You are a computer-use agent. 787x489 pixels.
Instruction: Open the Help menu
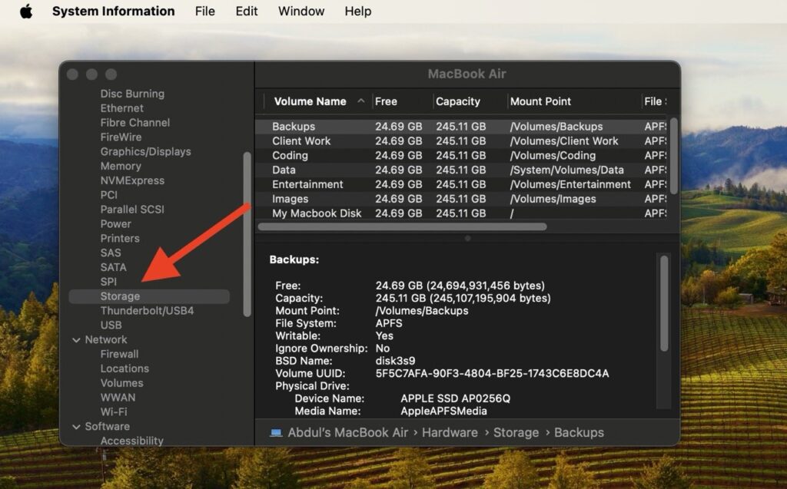pos(357,12)
